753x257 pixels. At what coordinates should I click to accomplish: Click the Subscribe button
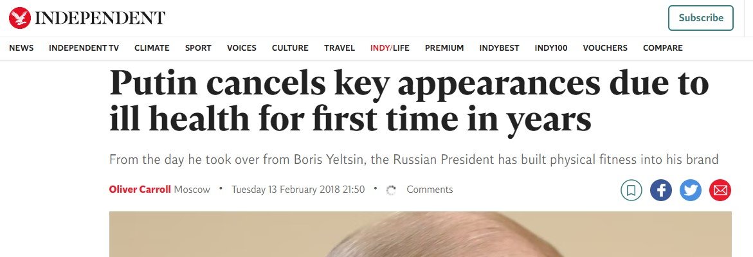pos(700,18)
